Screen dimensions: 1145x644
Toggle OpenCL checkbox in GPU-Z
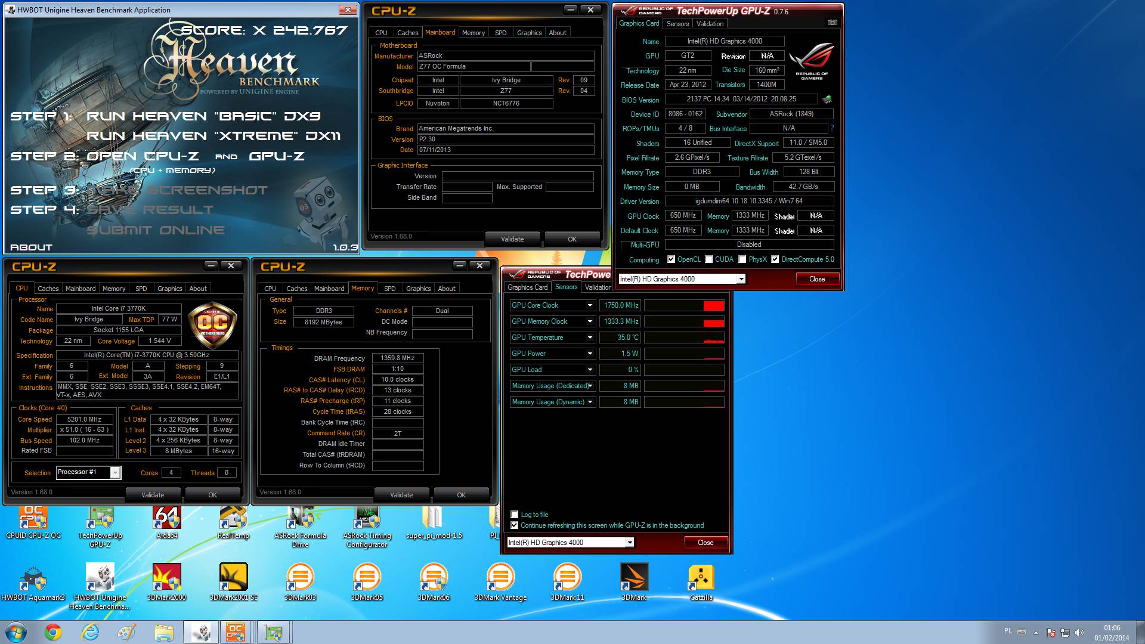tap(671, 259)
